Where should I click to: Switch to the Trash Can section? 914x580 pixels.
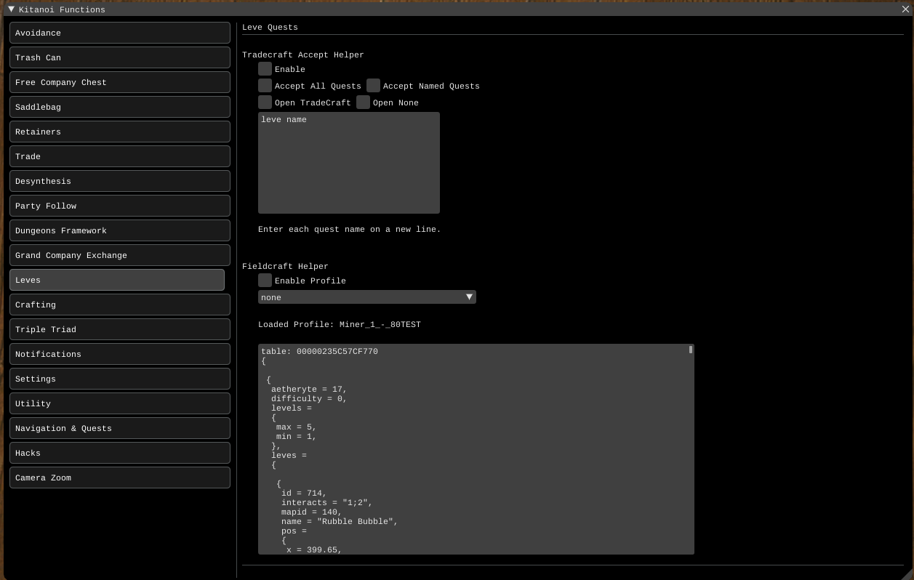click(120, 57)
